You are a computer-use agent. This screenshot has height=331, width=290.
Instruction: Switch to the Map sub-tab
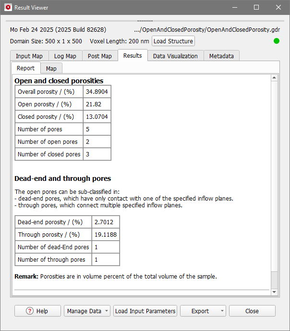(x=51, y=69)
